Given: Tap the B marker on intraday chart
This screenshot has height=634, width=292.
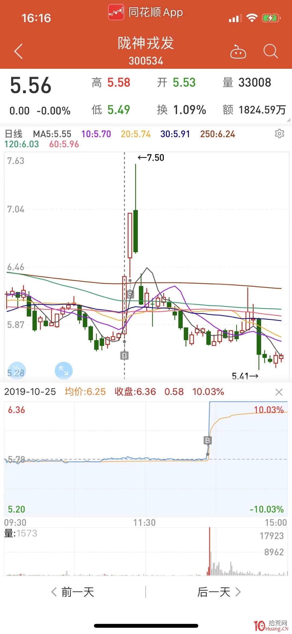Looking at the screenshot, I should [207, 440].
